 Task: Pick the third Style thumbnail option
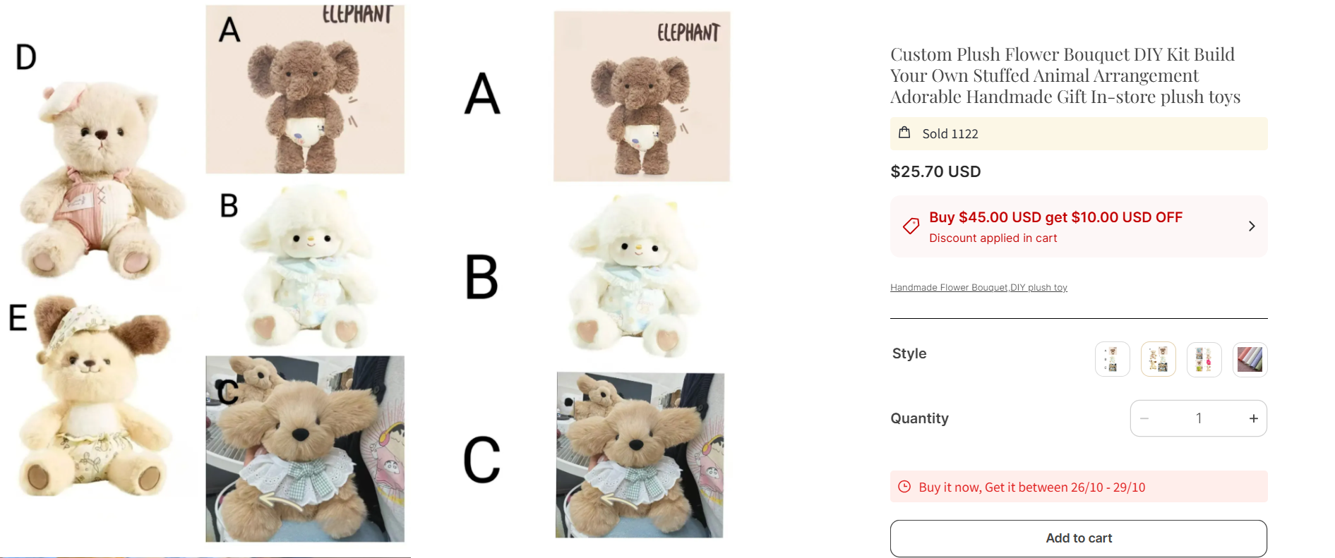click(1204, 360)
